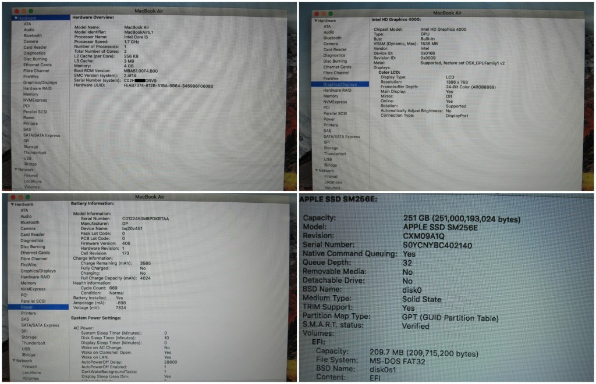The width and height of the screenshot is (596, 384).
Task: Select the full charge capacity value "4024"
Action: (145, 278)
